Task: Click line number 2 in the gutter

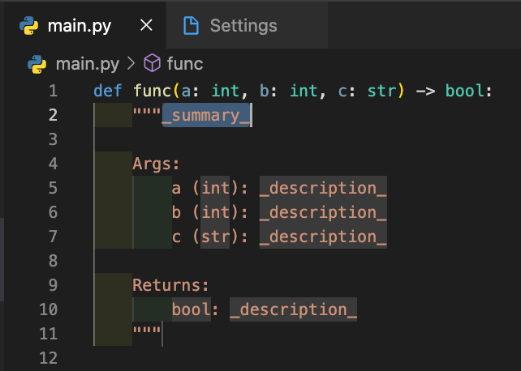Action: 54,115
